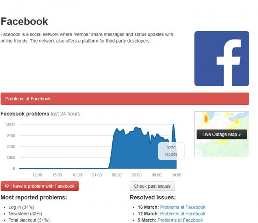Open the 12 March resolved issue link
The width and height of the screenshot is (258, 223).
click(x=182, y=214)
